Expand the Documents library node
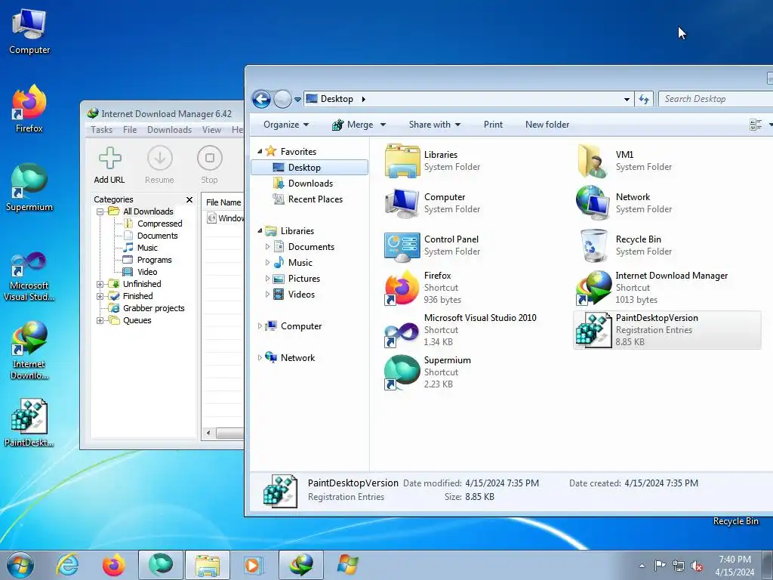773x580 pixels. pos(268,247)
